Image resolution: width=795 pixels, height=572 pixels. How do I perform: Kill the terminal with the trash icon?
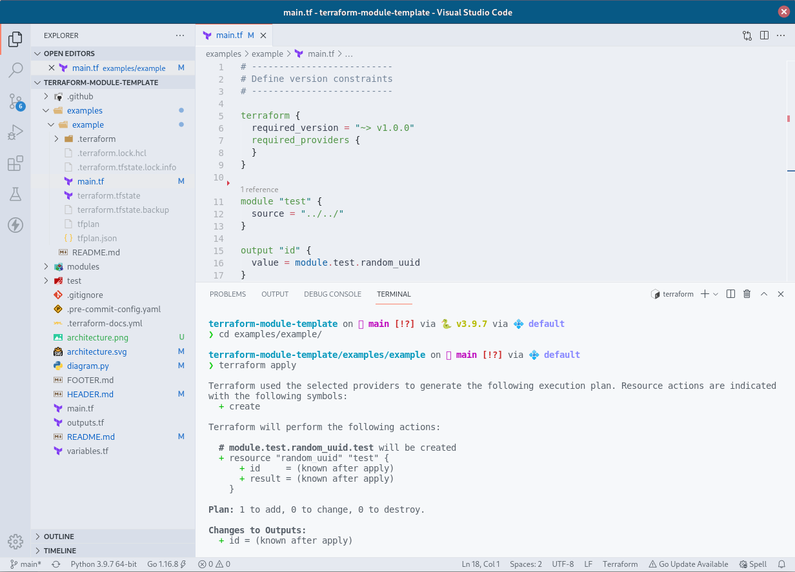(x=747, y=293)
